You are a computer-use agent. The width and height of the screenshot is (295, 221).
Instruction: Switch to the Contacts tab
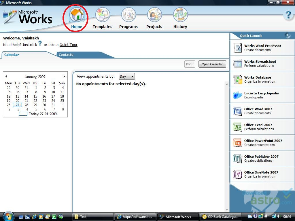tap(66, 55)
